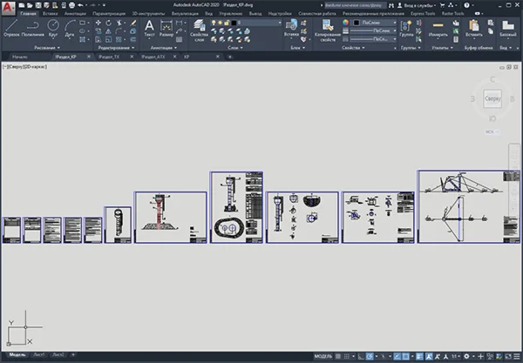Image resolution: width=523 pixels, height=363 pixels.
Task: Click the Customization menu icon in status bar
Action: [517, 356]
